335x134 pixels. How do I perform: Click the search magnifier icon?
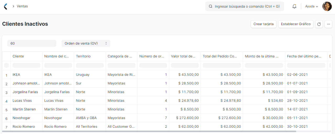(x=210, y=6)
